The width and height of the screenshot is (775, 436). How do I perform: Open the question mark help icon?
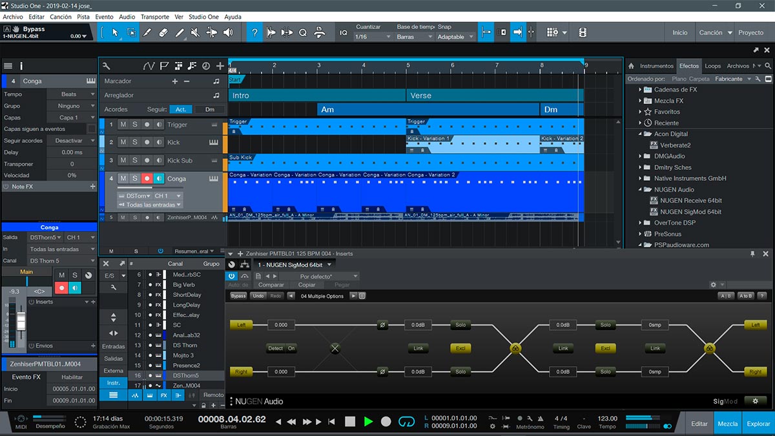(x=254, y=32)
